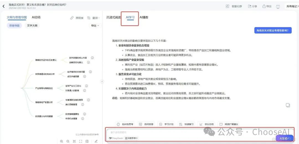Choose the DeepSeek model selector
The image size is (299, 144).
tap(116, 138)
